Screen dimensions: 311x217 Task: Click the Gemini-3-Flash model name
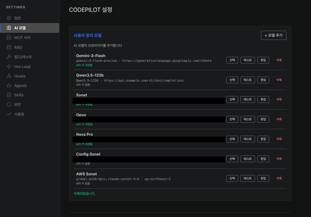pyautogui.click(x=91, y=56)
